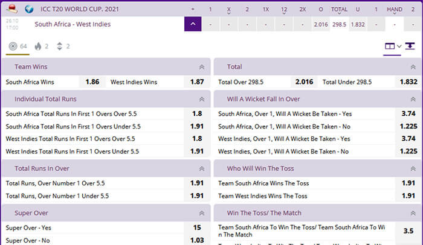The image size is (423, 245).
Task: Open the X column header dropdown
Action: pyautogui.click(x=229, y=10)
